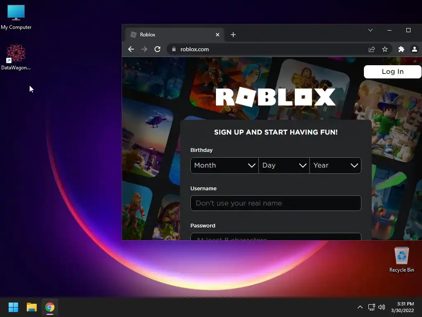422x317 pixels.
Task: Click the ROBLOX logo
Action: click(x=275, y=97)
